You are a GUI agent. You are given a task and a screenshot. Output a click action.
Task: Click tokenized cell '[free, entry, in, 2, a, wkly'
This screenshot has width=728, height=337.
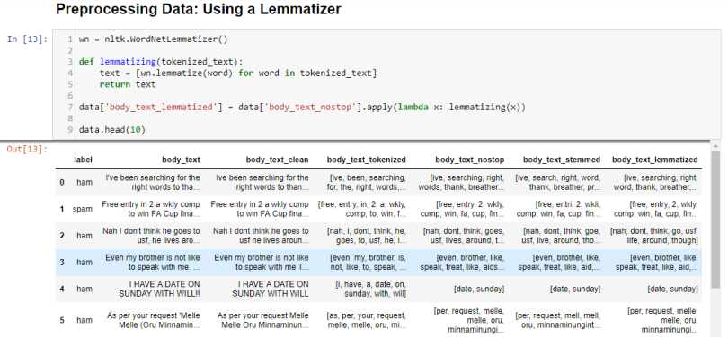pyautogui.click(x=362, y=209)
